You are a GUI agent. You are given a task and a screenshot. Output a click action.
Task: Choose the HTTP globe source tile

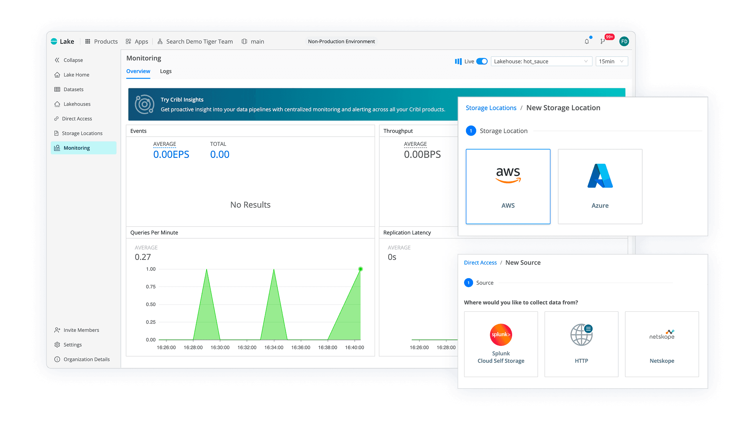point(581,344)
